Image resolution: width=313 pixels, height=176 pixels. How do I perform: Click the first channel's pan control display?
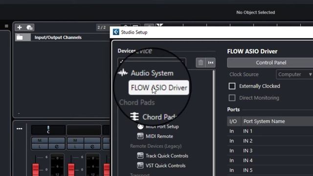coord(48,130)
